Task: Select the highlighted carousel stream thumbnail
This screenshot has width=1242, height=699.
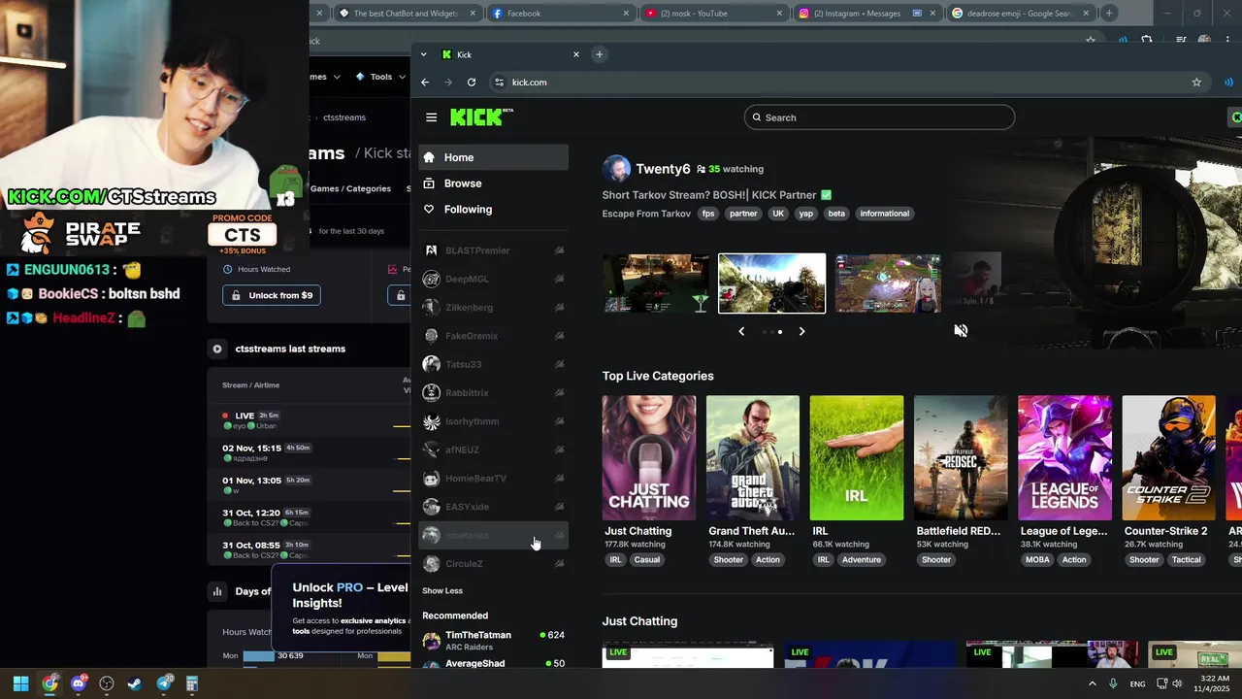Action: pos(772,283)
